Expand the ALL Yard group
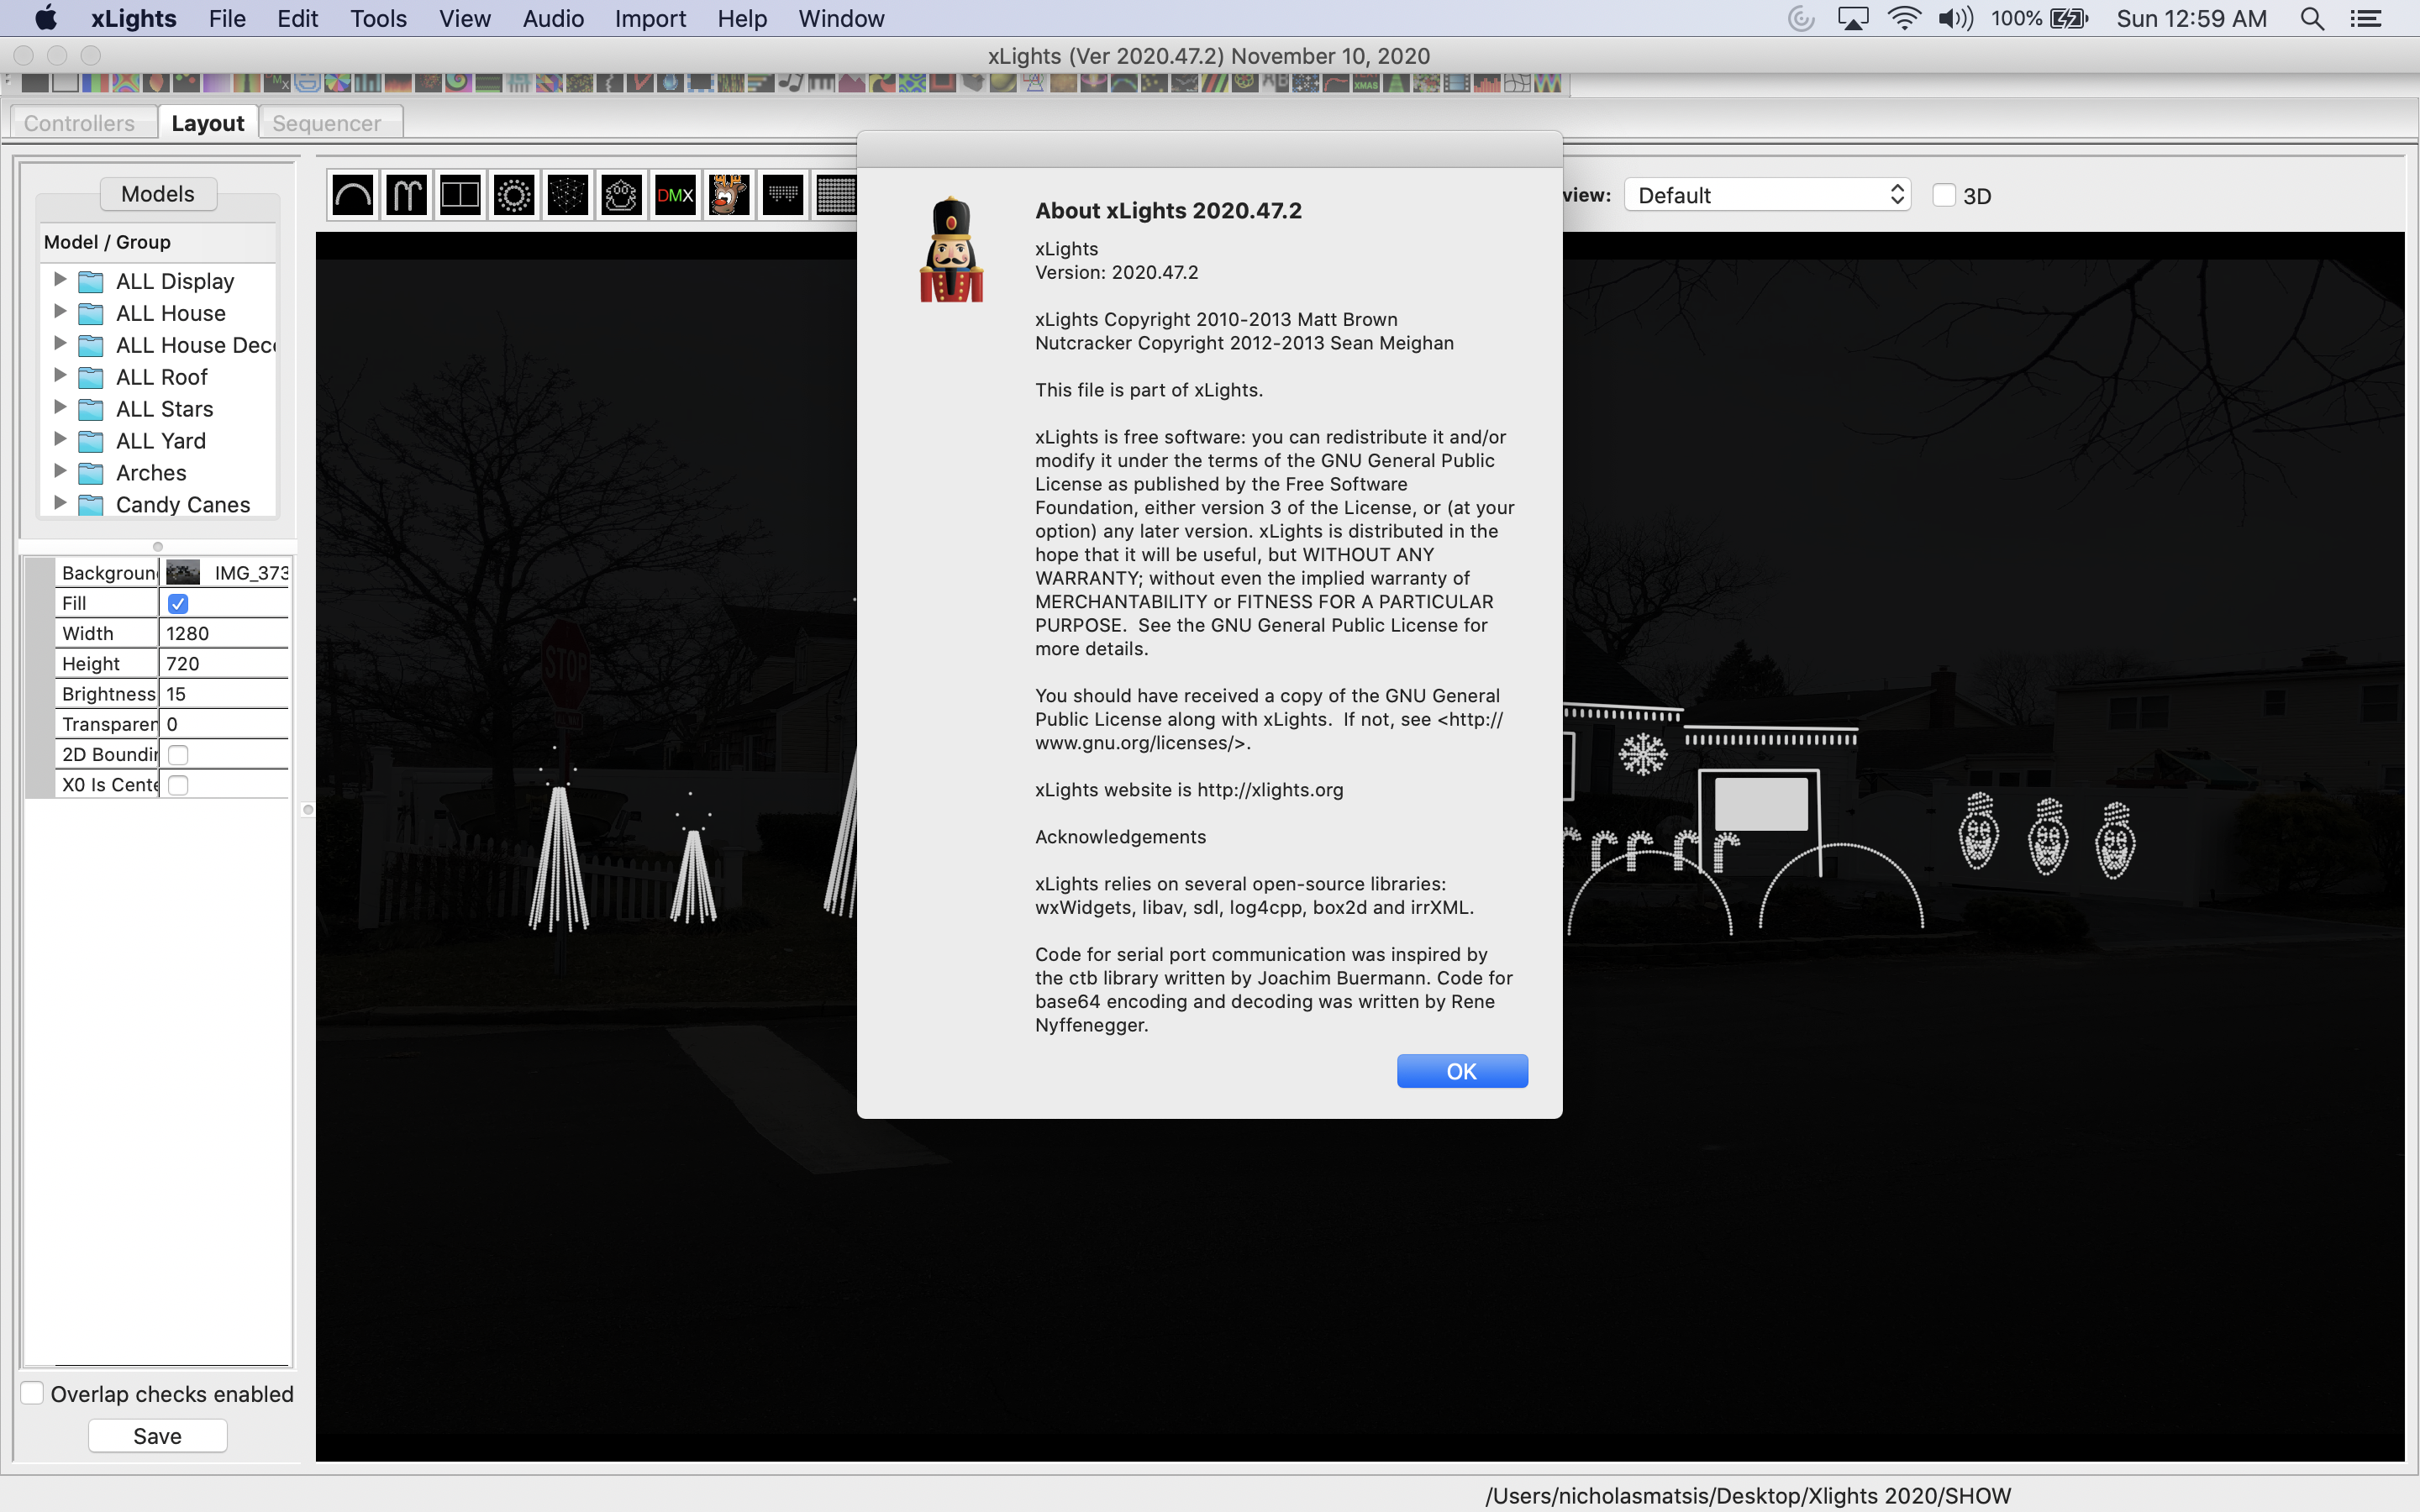The image size is (2420, 1512). click(60, 440)
